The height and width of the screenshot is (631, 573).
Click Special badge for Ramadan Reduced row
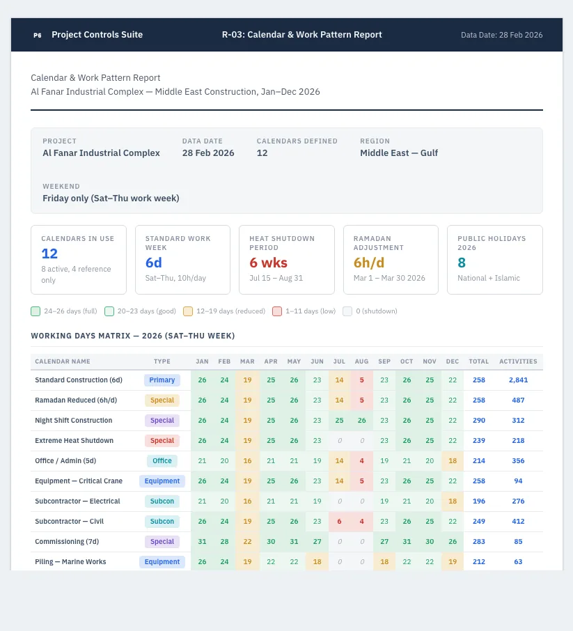pos(162,400)
